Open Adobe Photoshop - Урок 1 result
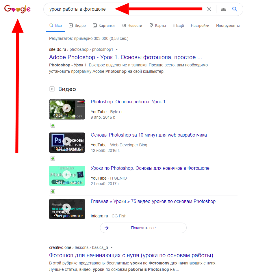 pyautogui.click(x=125, y=57)
